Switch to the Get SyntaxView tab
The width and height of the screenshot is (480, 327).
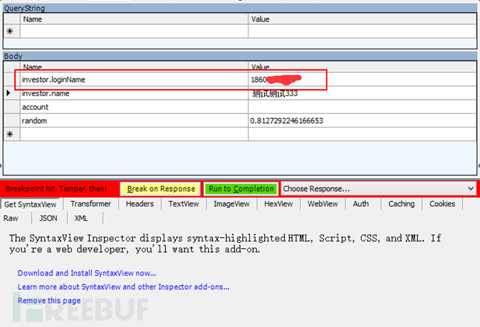pos(31,204)
